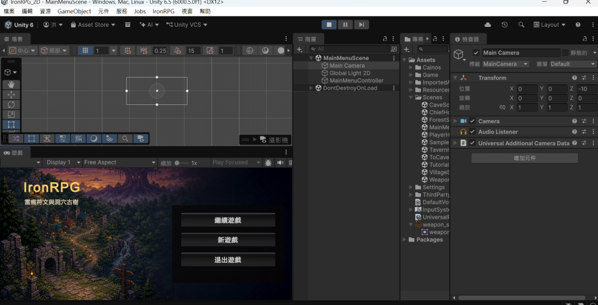Viewport: 598px width, 305px height.
Task: Open the Tag MainCamera dropdown
Action: (x=506, y=64)
